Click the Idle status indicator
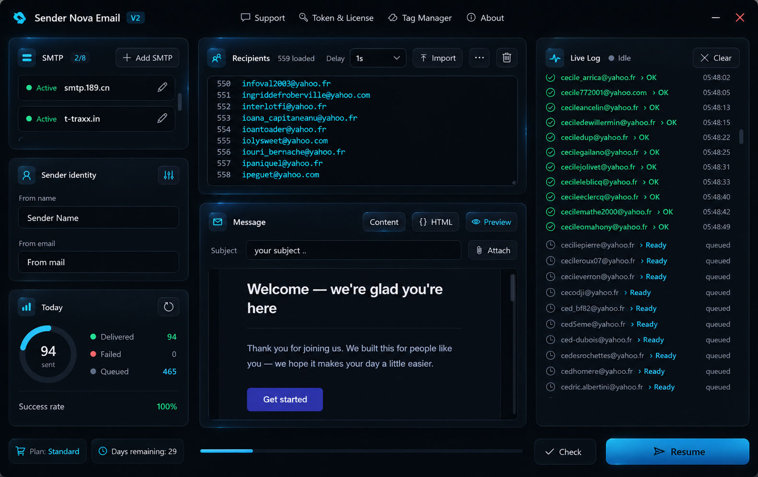The height and width of the screenshot is (477, 758). (x=620, y=58)
